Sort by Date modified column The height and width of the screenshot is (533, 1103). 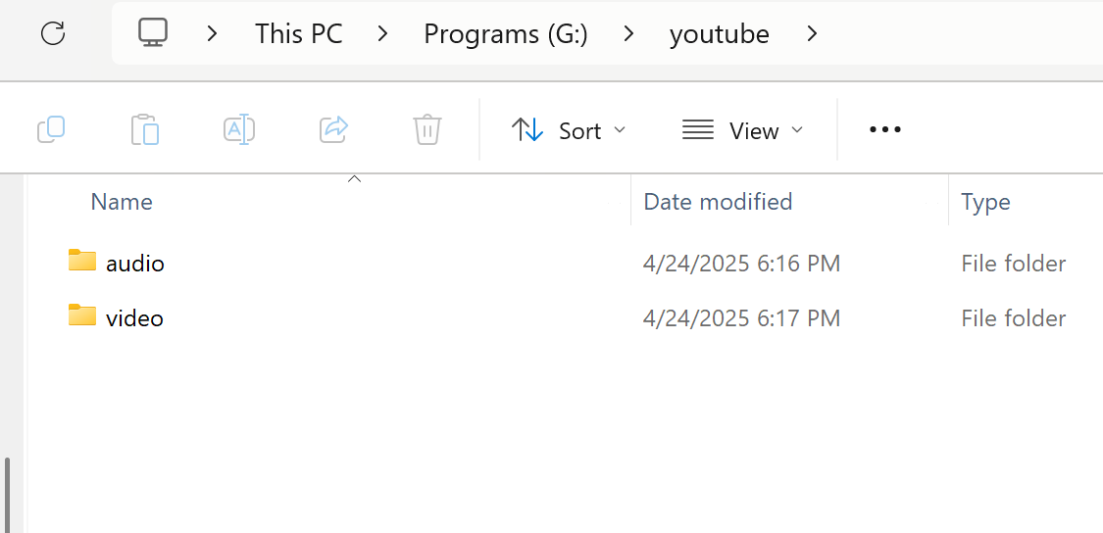[x=718, y=202]
